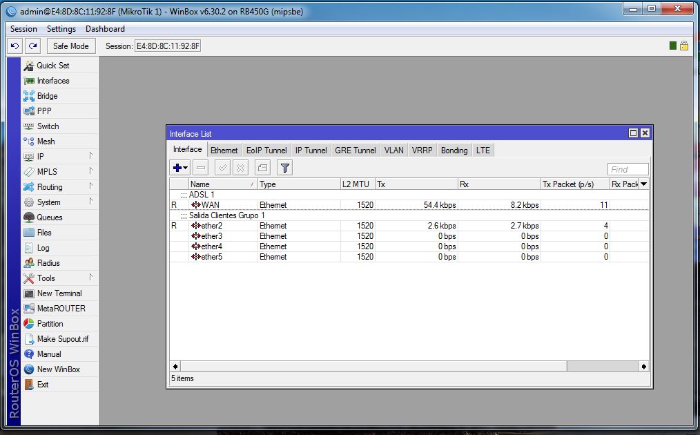Expand the Tools submenu
Image resolution: width=700 pixels, height=435 pixels.
point(91,278)
